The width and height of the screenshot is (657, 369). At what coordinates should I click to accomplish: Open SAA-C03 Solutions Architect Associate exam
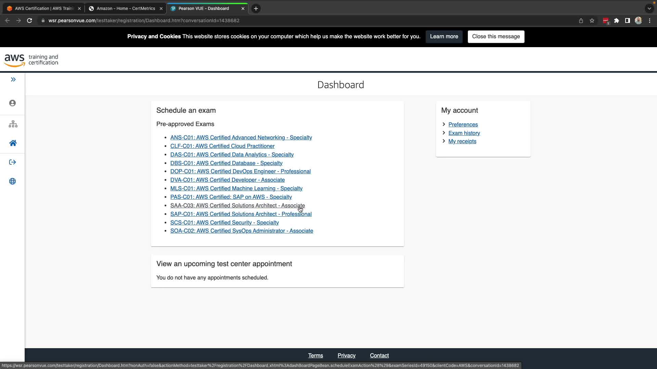[x=237, y=206]
